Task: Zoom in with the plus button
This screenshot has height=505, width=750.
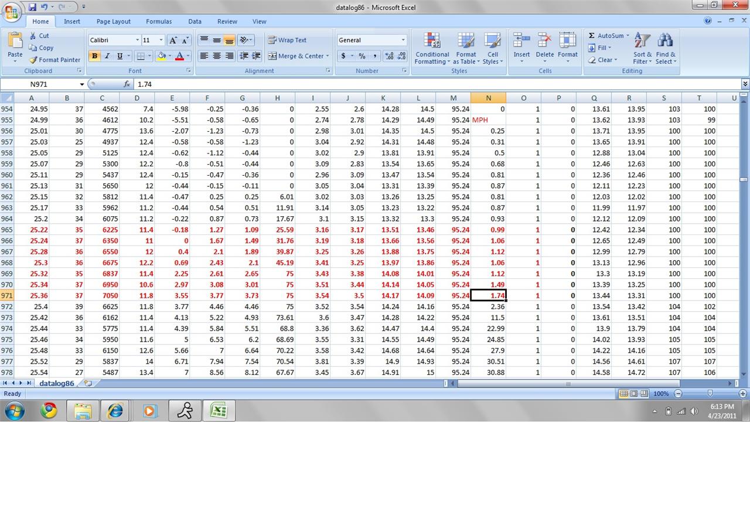Action: pyautogui.click(x=742, y=394)
